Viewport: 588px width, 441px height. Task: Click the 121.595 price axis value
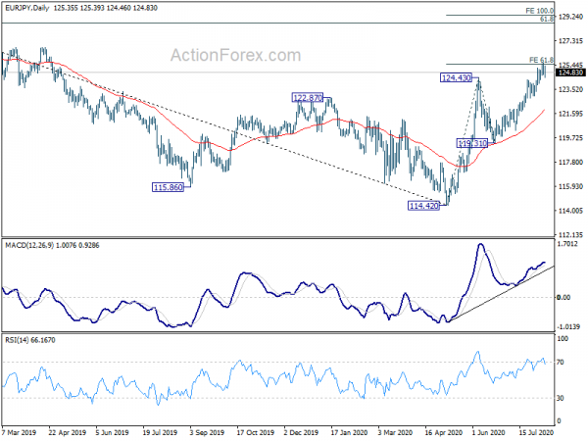(x=570, y=114)
